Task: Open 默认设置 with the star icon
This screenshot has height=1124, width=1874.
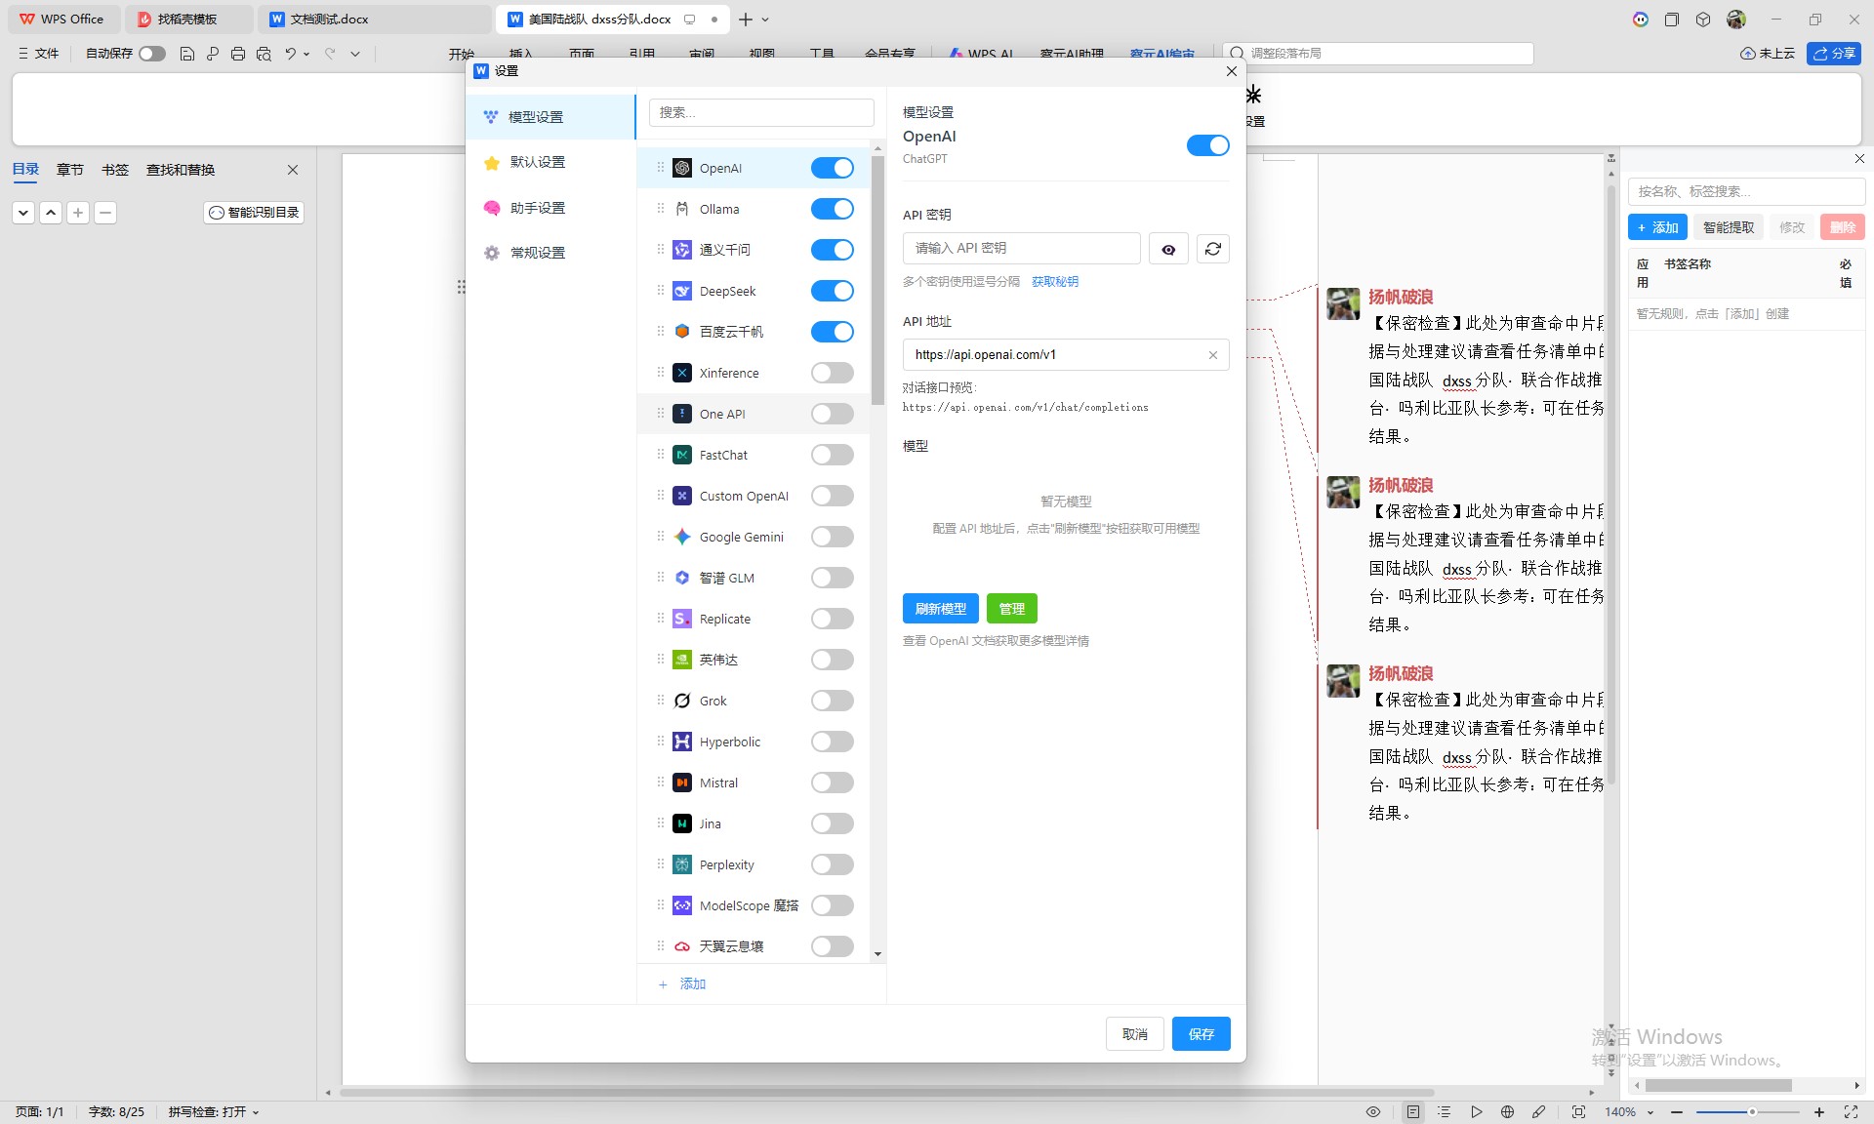Action: point(537,162)
